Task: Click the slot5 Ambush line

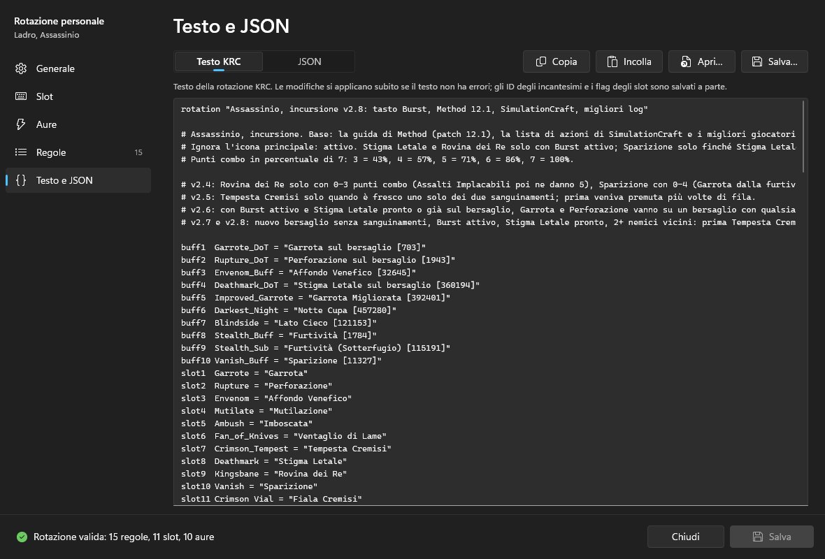Action: coord(247,424)
